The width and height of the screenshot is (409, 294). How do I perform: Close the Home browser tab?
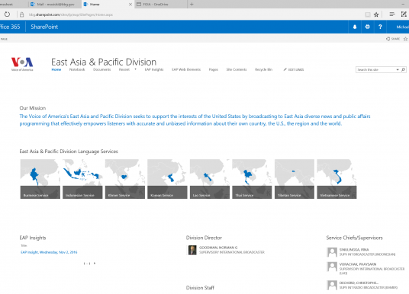130,4
